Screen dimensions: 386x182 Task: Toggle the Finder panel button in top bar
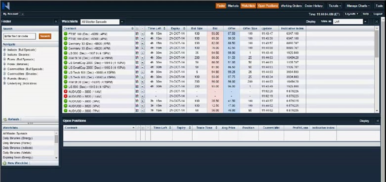pos(221,5)
